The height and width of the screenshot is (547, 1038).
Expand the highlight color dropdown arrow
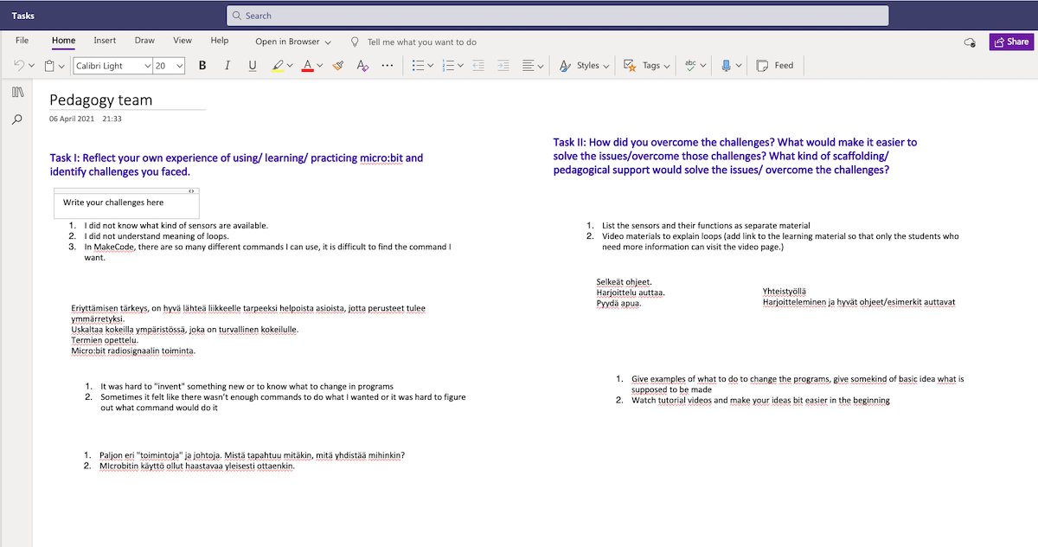290,66
